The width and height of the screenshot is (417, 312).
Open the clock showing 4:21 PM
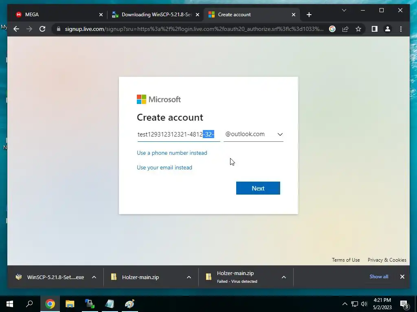click(x=382, y=304)
